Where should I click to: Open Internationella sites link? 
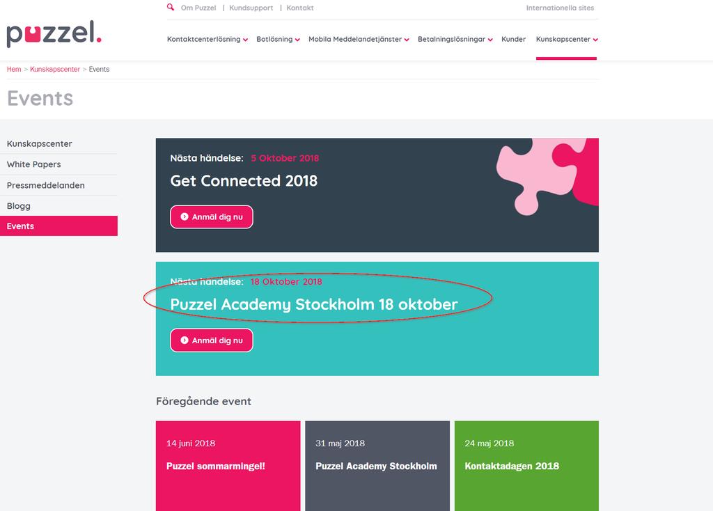[560, 8]
